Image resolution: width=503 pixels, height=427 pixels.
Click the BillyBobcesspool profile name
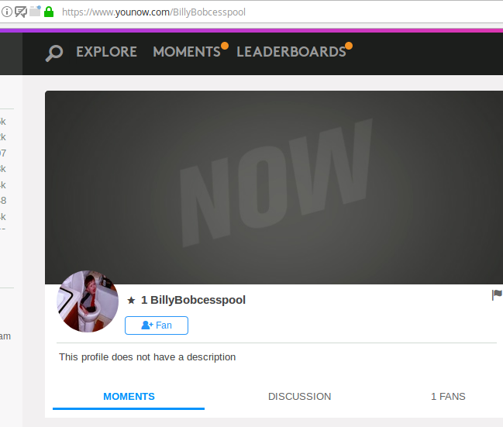(198, 300)
